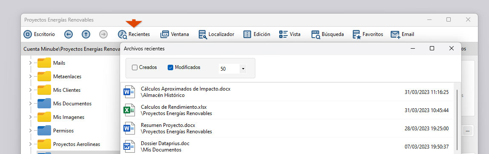Image resolution: width=489 pixels, height=154 pixels.
Task: Click the Ventana toolbar label
Action: pos(180,34)
